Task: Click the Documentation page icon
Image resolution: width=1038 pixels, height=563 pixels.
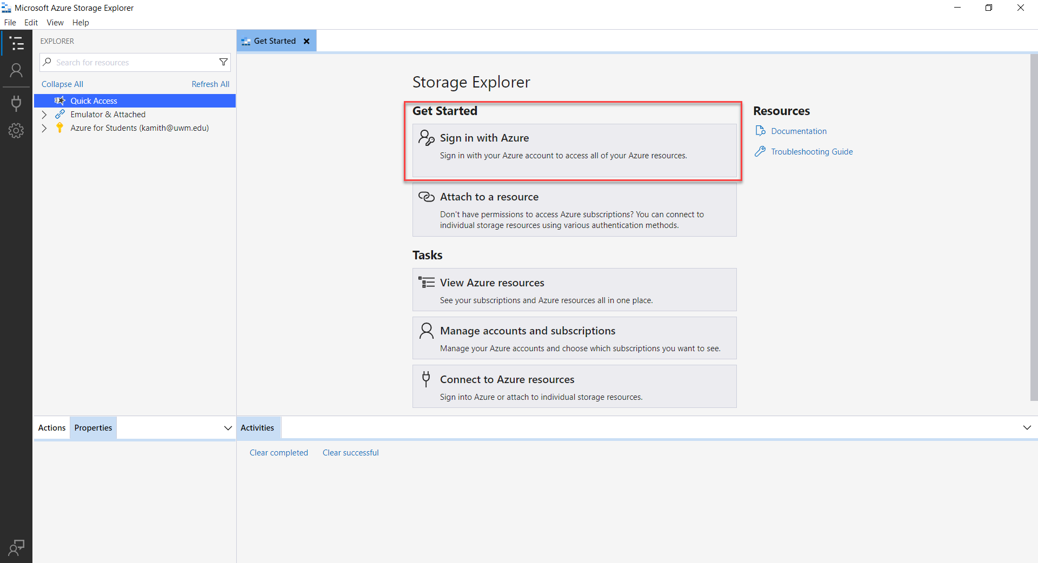Action: [760, 131]
